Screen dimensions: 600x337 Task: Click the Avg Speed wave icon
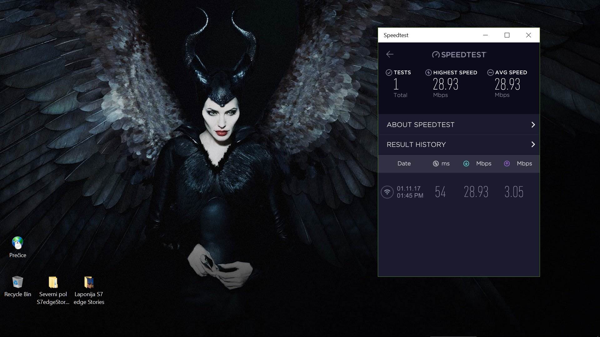coord(490,73)
